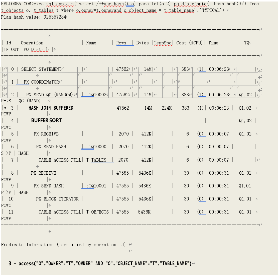This screenshot has height=276, width=279.
Task: Click the SELECT STATEMENT operation cell
Action: click(41, 69)
